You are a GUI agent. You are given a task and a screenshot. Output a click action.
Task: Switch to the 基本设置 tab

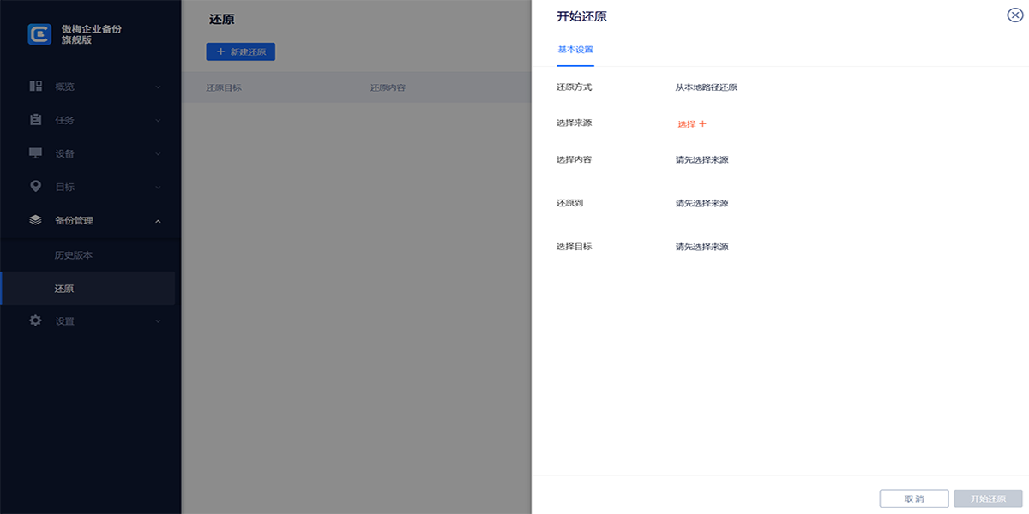coord(575,50)
